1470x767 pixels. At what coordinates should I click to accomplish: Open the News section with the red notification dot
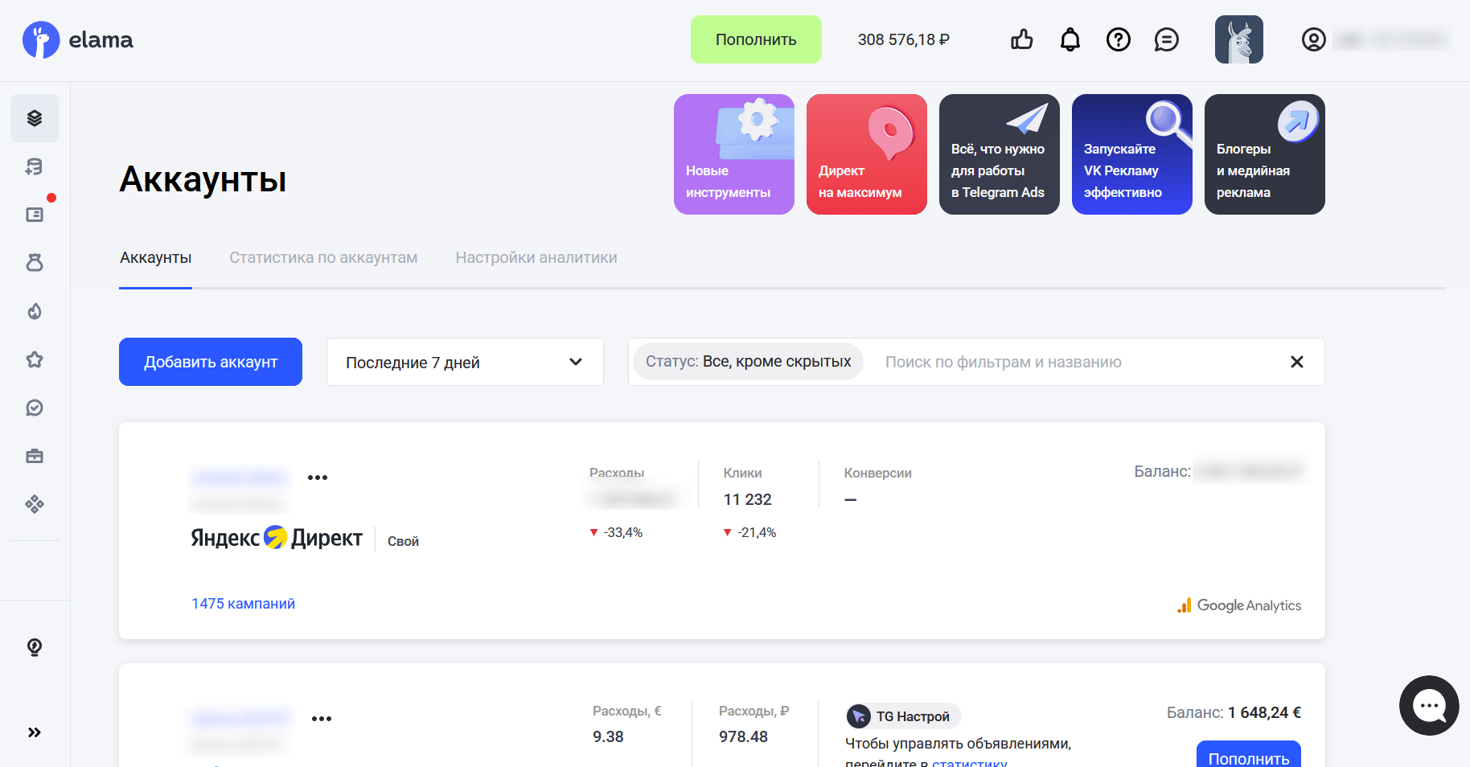(x=35, y=214)
